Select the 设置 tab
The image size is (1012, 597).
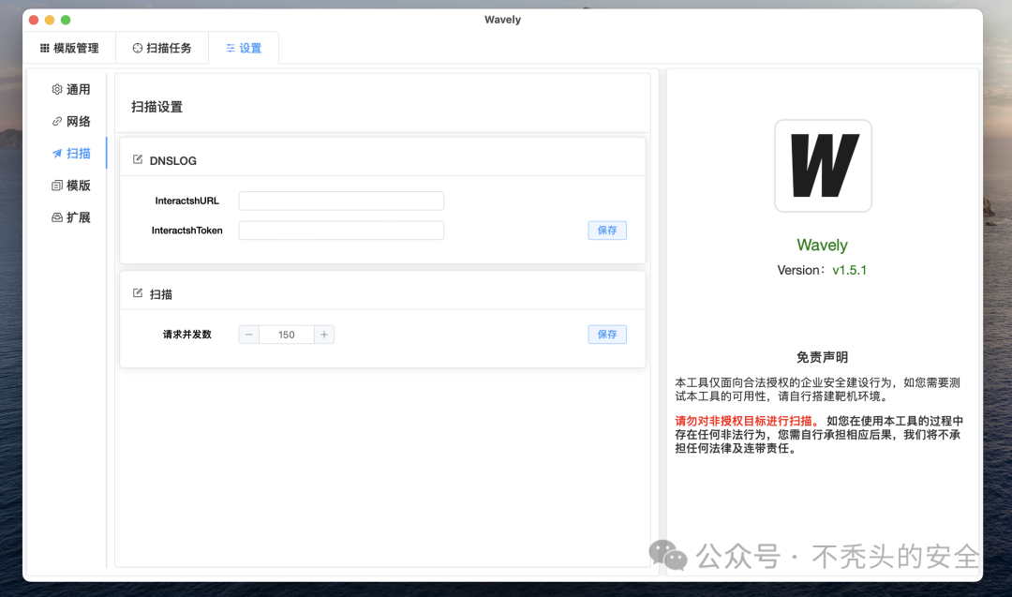244,48
